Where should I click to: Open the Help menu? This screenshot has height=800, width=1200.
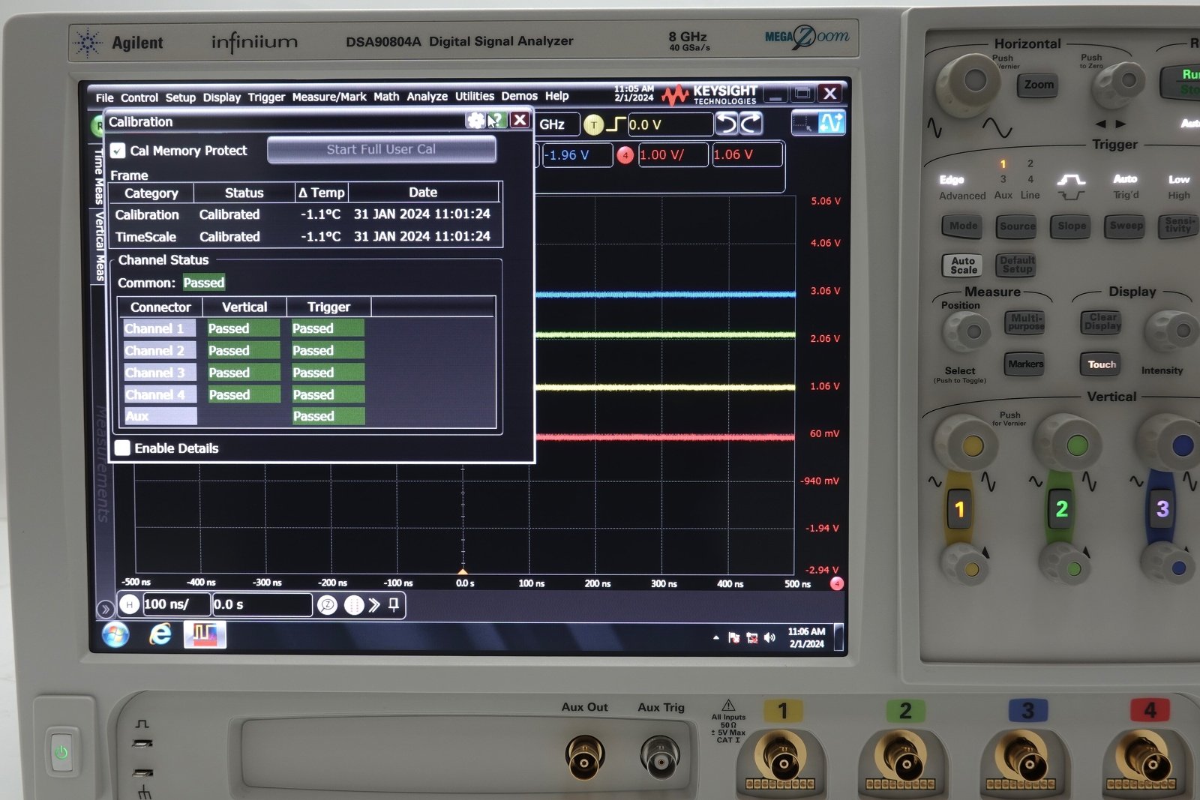click(556, 96)
